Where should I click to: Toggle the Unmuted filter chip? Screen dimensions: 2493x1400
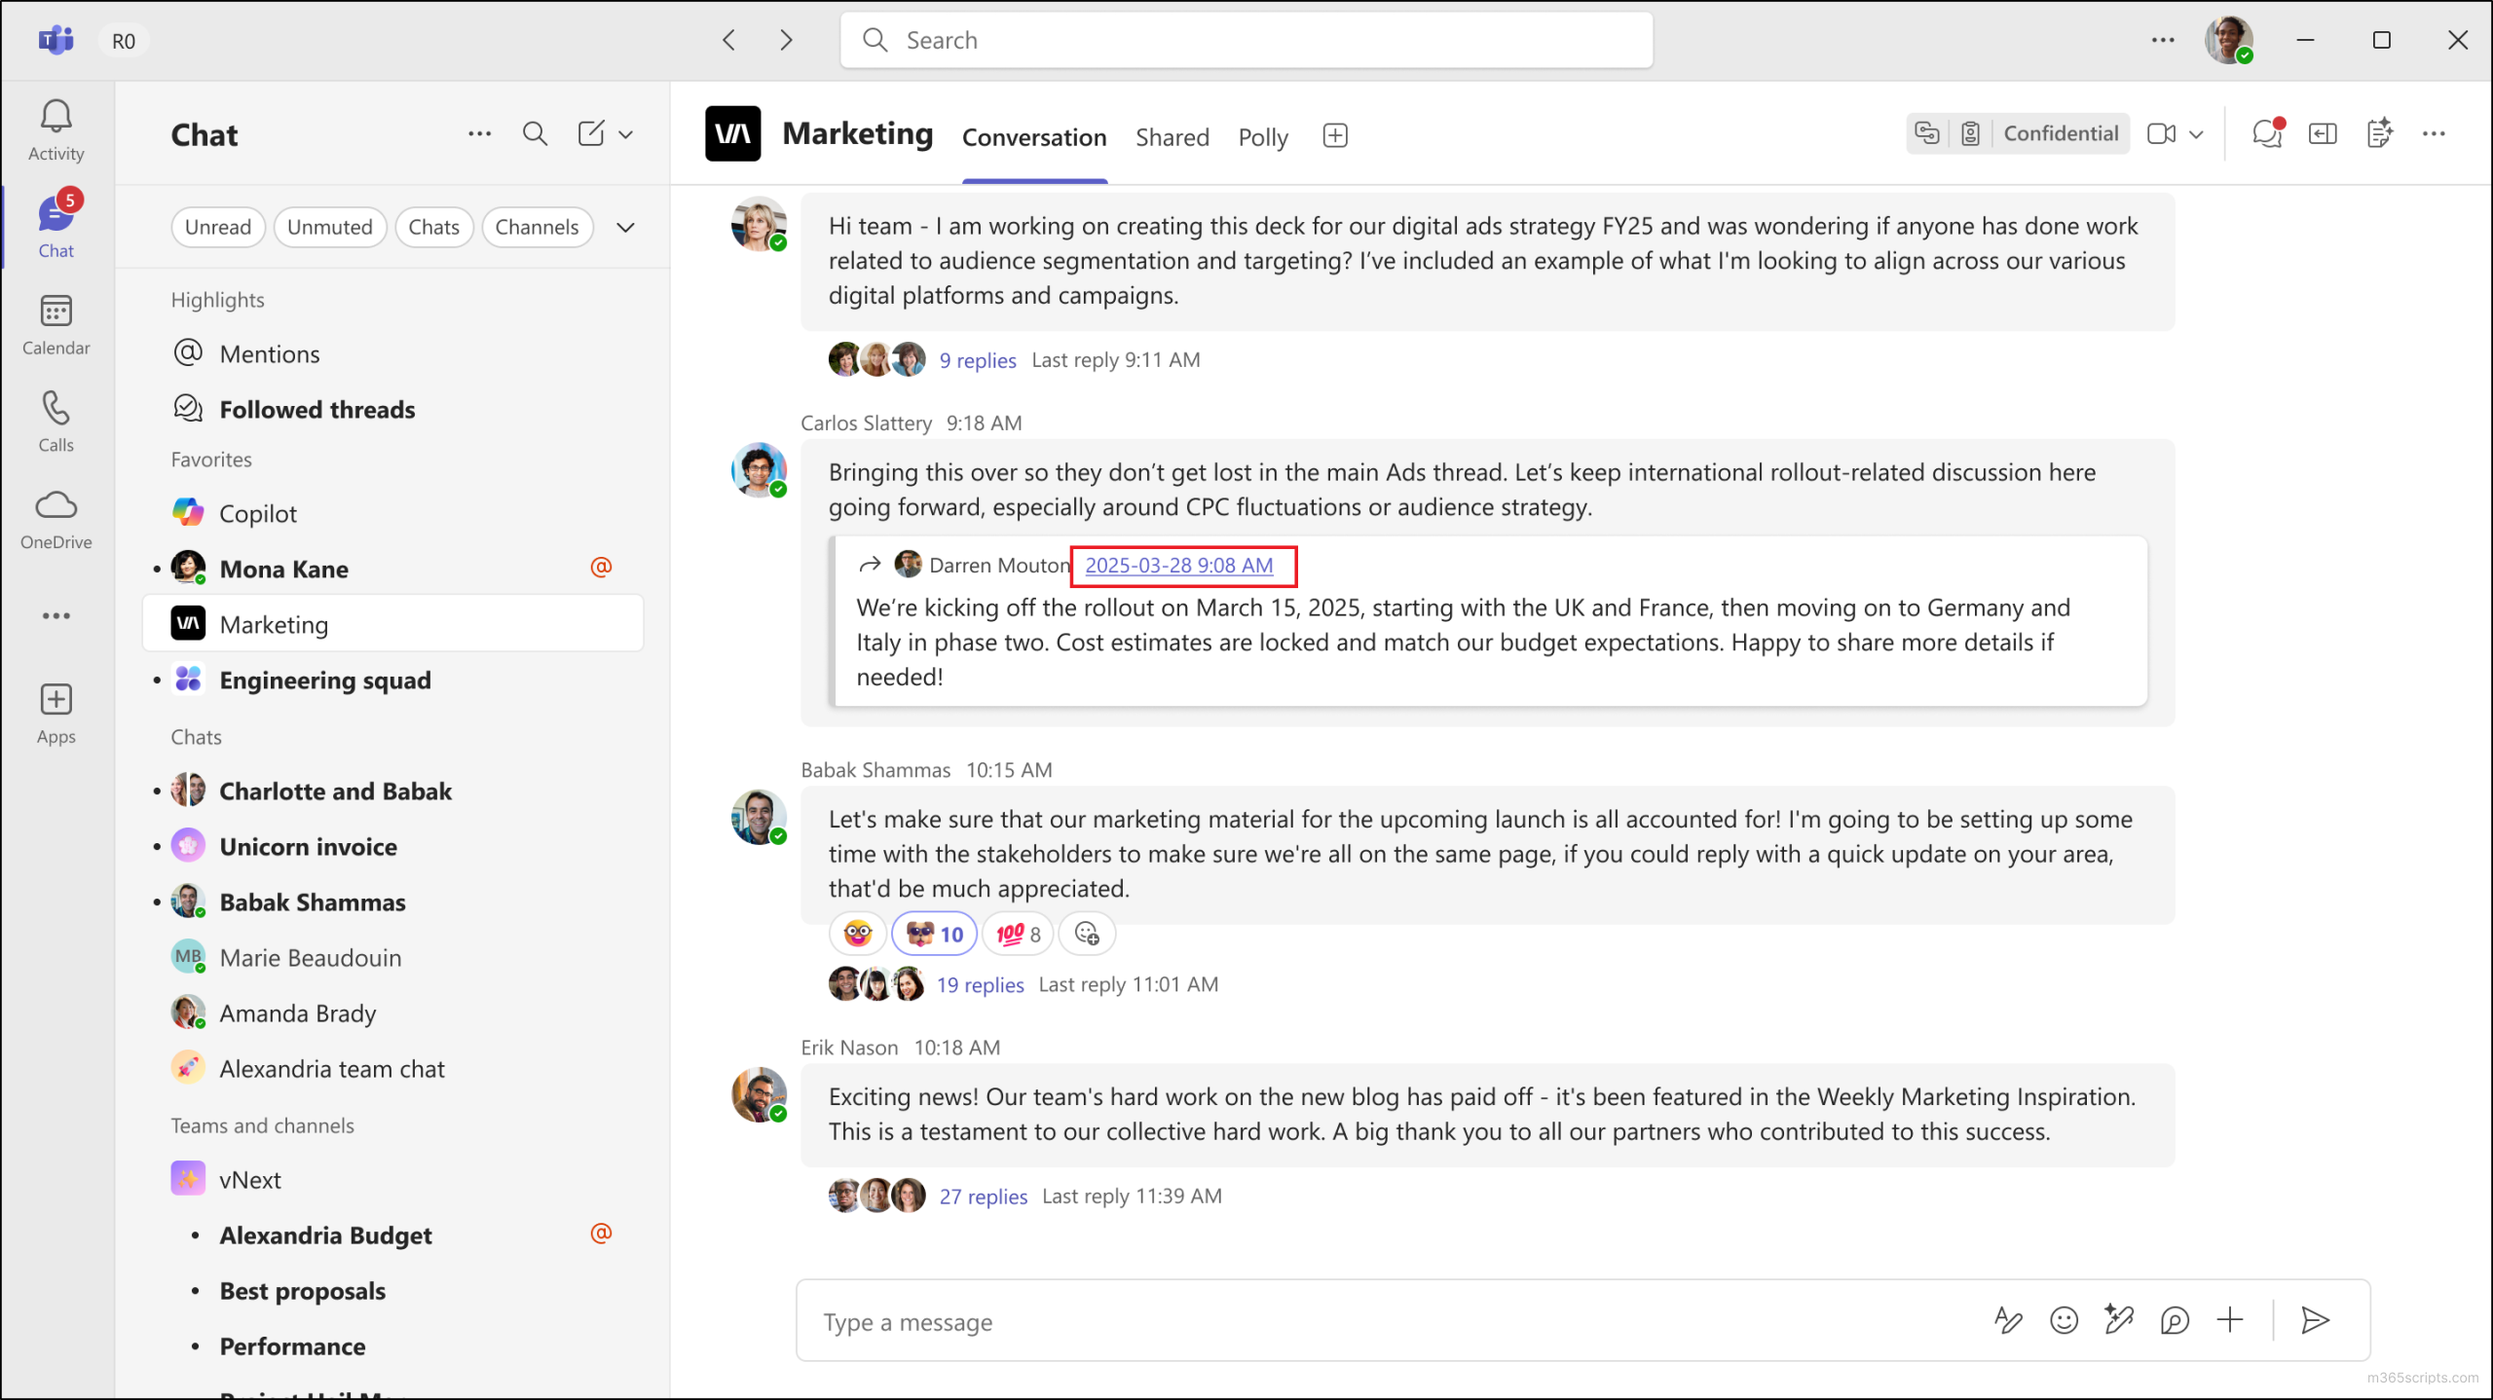[329, 227]
